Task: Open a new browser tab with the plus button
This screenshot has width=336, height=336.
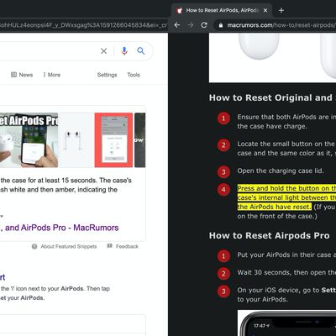Action: 281,10
